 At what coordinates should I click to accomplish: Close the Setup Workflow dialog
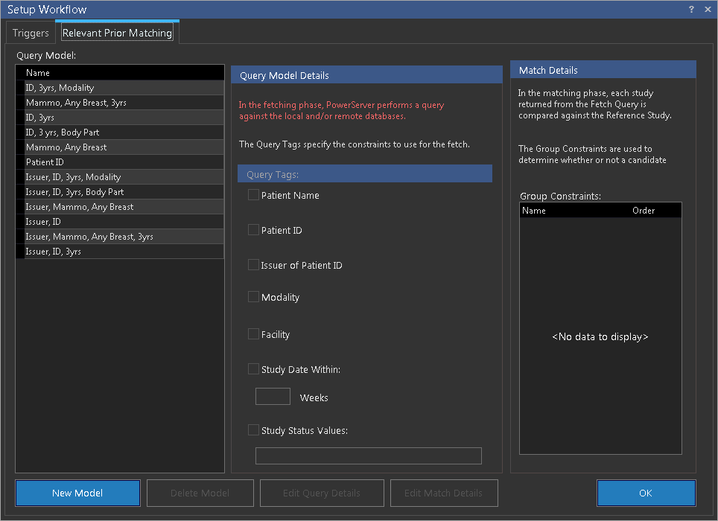(706, 9)
